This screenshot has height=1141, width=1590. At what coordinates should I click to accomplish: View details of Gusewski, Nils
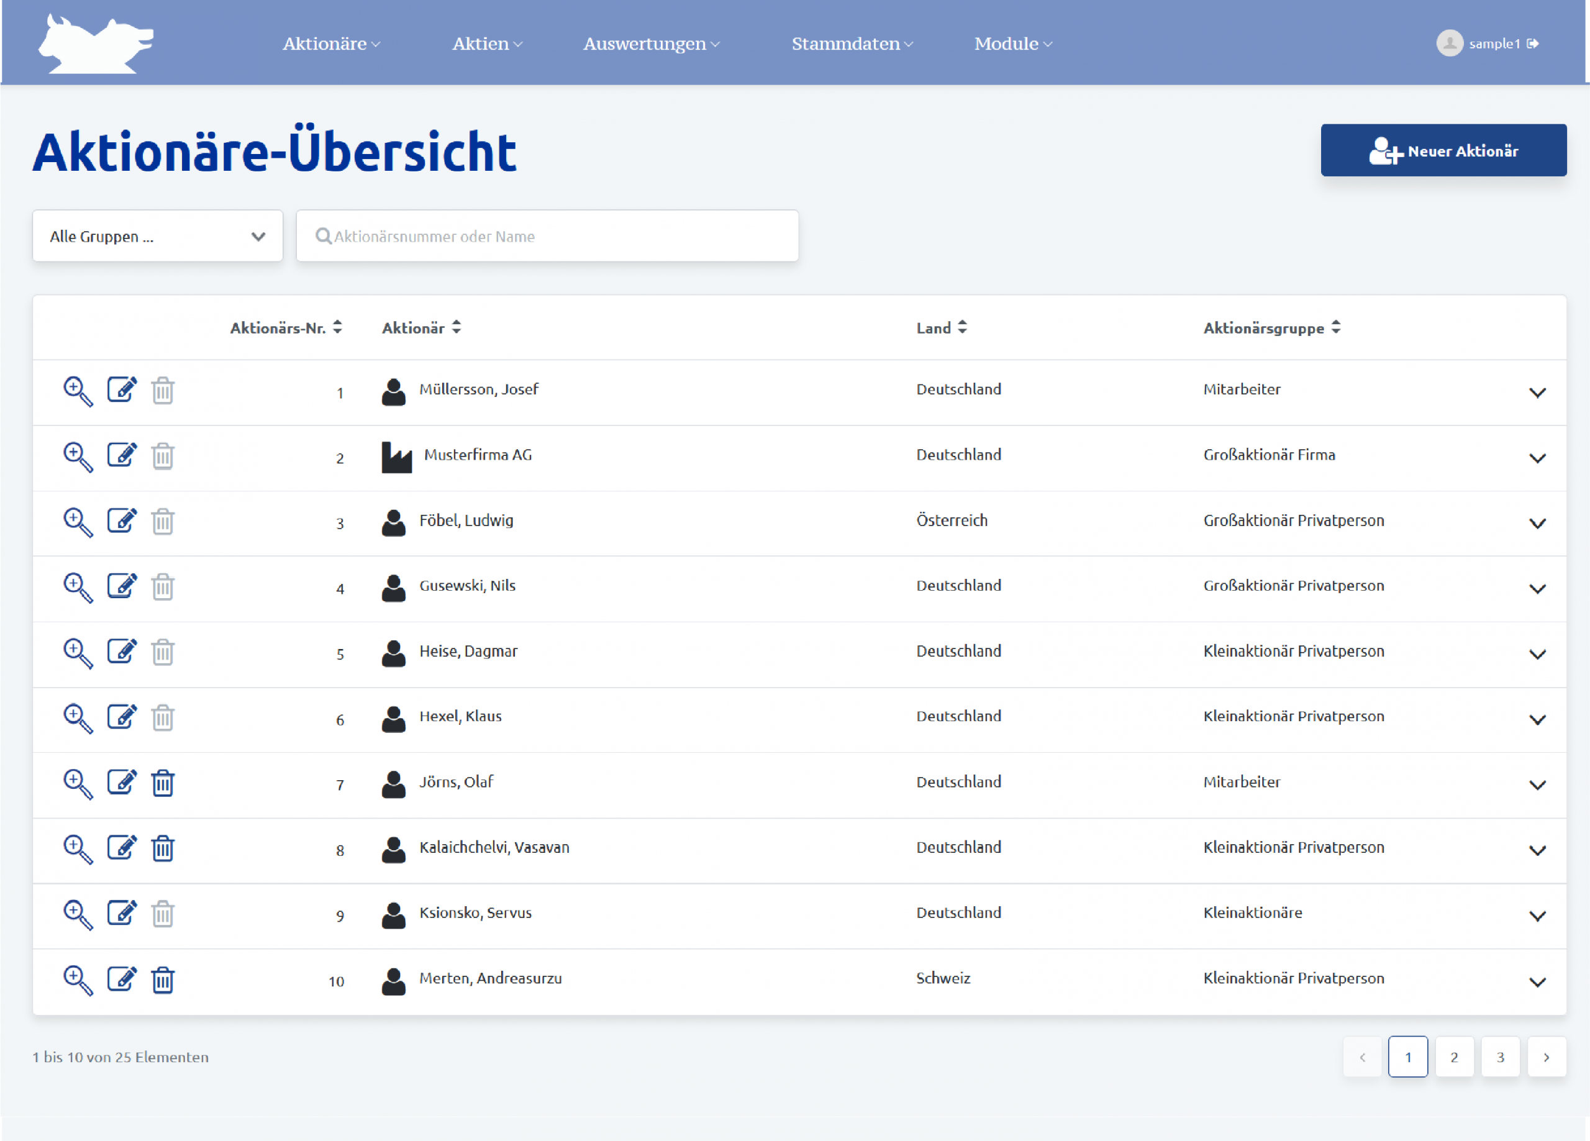78,588
